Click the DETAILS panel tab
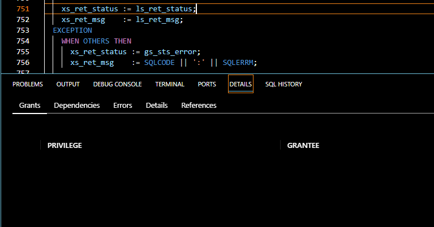This screenshot has height=227, width=434. tap(240, 84)
